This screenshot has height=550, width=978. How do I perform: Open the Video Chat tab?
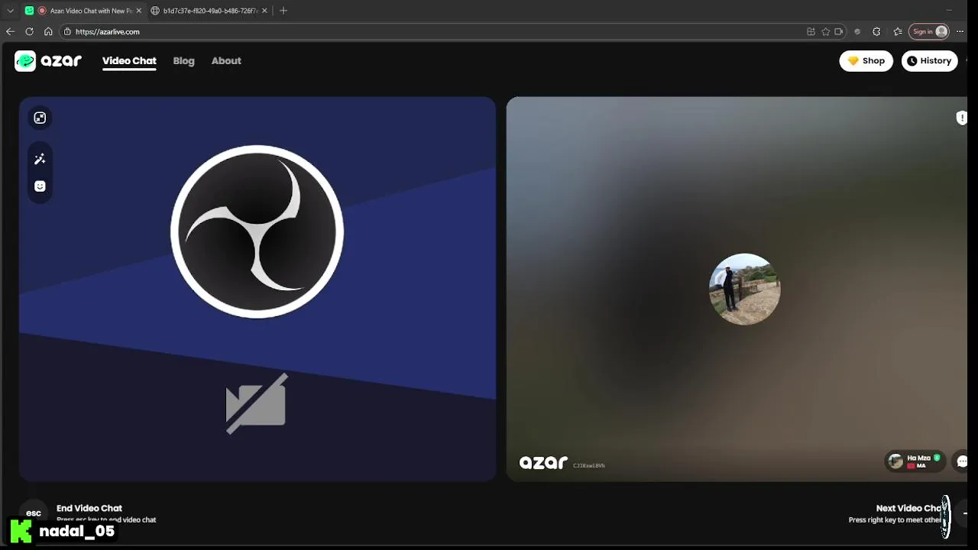pos(129,61)
